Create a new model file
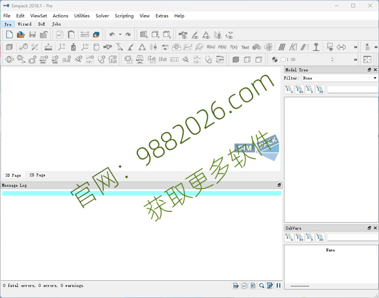The height and width of the screenshot is (298, 379). [9, 35]
